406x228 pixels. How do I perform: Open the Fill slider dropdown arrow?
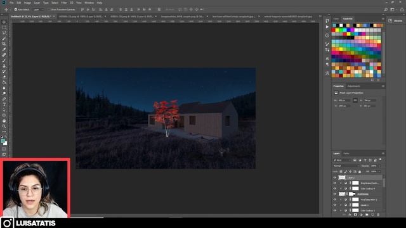tap(379, 172)
